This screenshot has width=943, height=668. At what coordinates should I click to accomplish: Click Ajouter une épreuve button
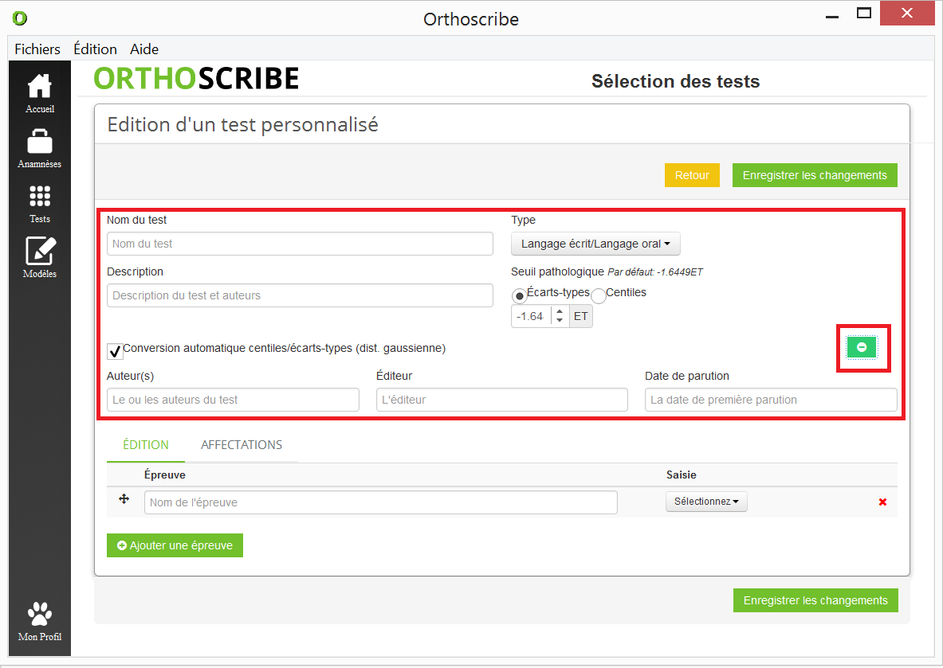click(x=175, y=545)
